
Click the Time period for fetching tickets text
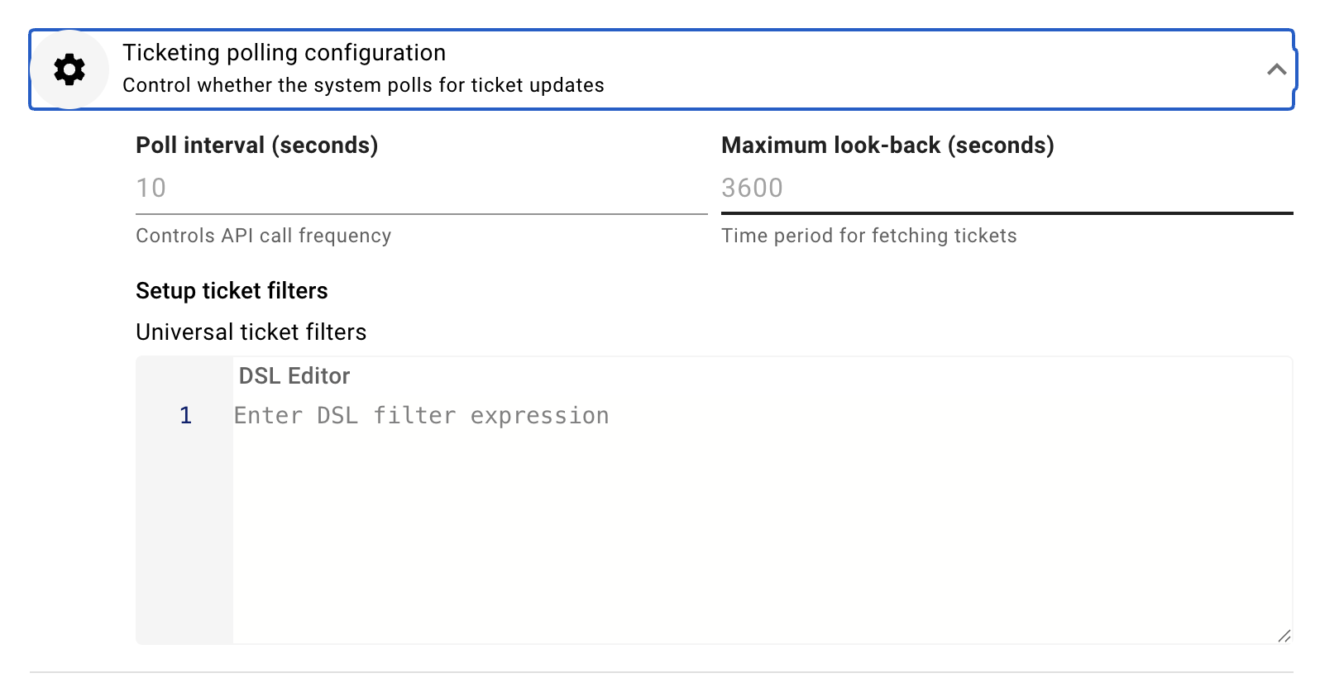coord(869,236)
